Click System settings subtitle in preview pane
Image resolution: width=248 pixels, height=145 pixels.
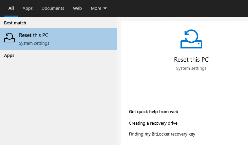[191, 68]
